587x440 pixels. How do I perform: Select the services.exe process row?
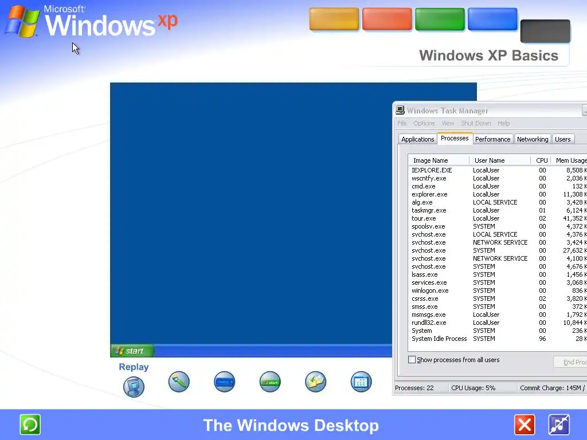(x=498, y=283)
